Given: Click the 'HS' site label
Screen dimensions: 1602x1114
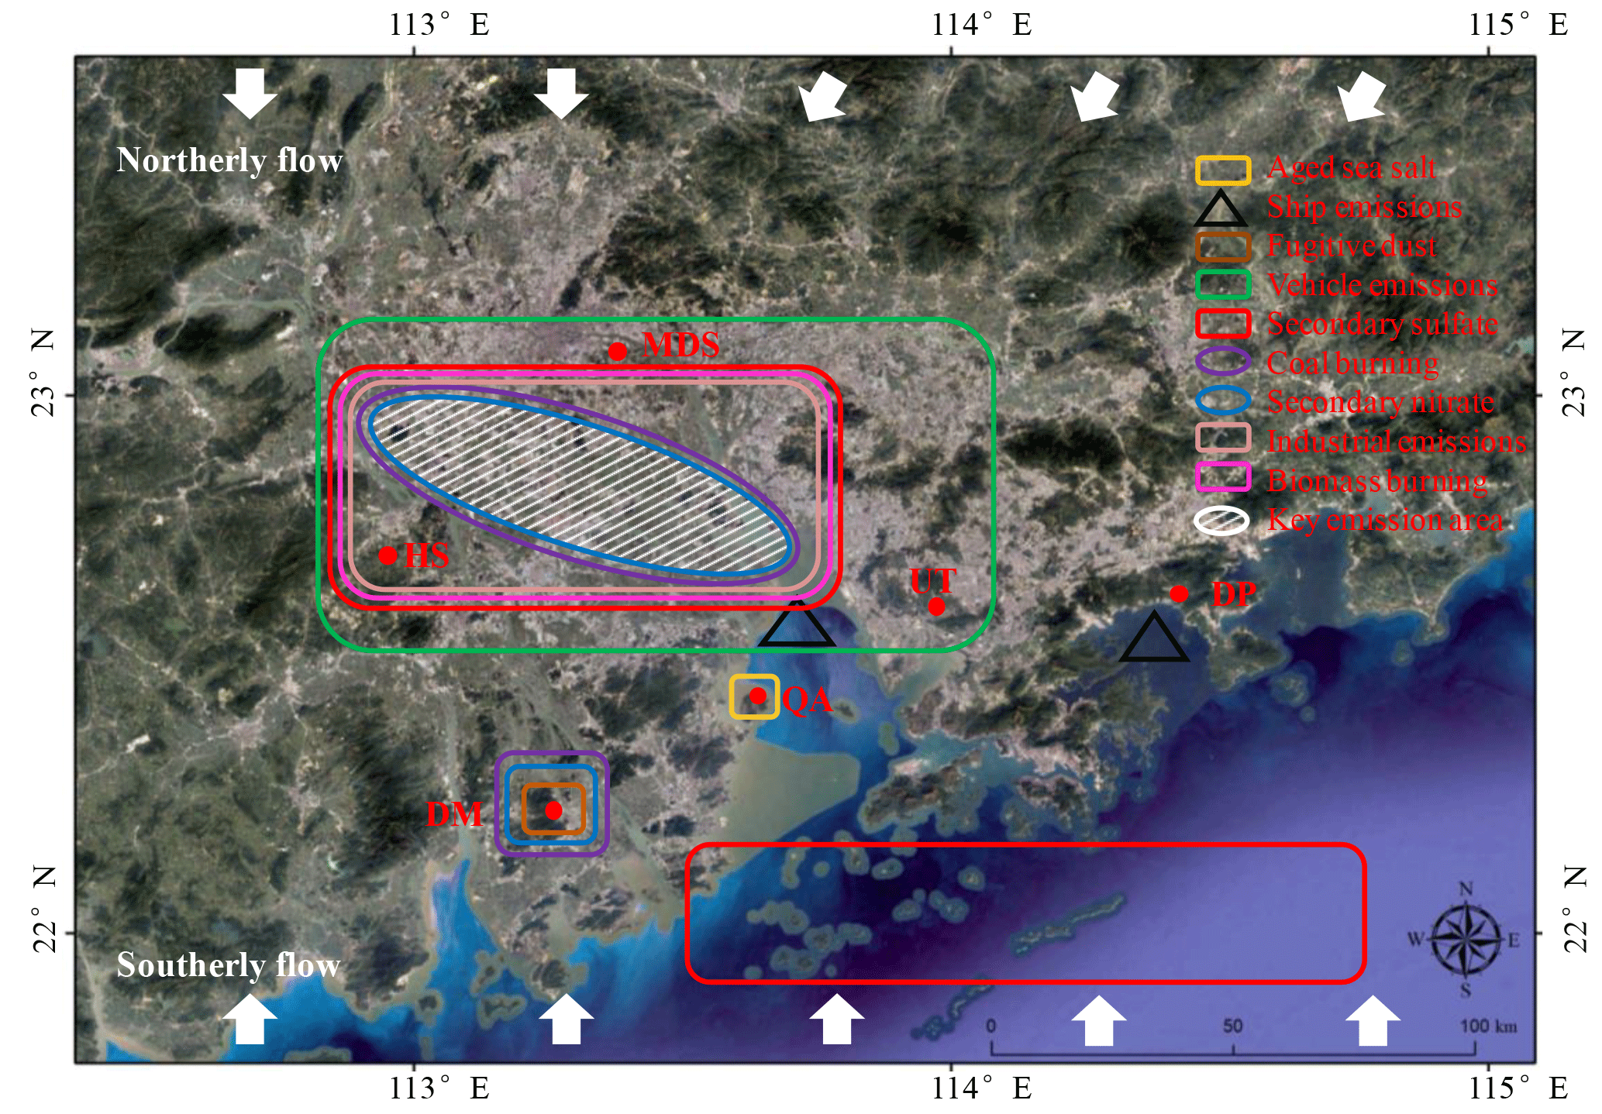Looking at the screenshot, I should tap(427, 555).
